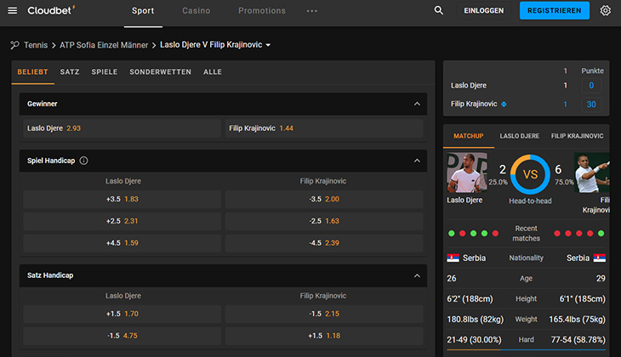The width and height of the screenshot is (621, 357).
Task: Click Laslo Djere's points score 0
Action: click(x=591, y=86)
